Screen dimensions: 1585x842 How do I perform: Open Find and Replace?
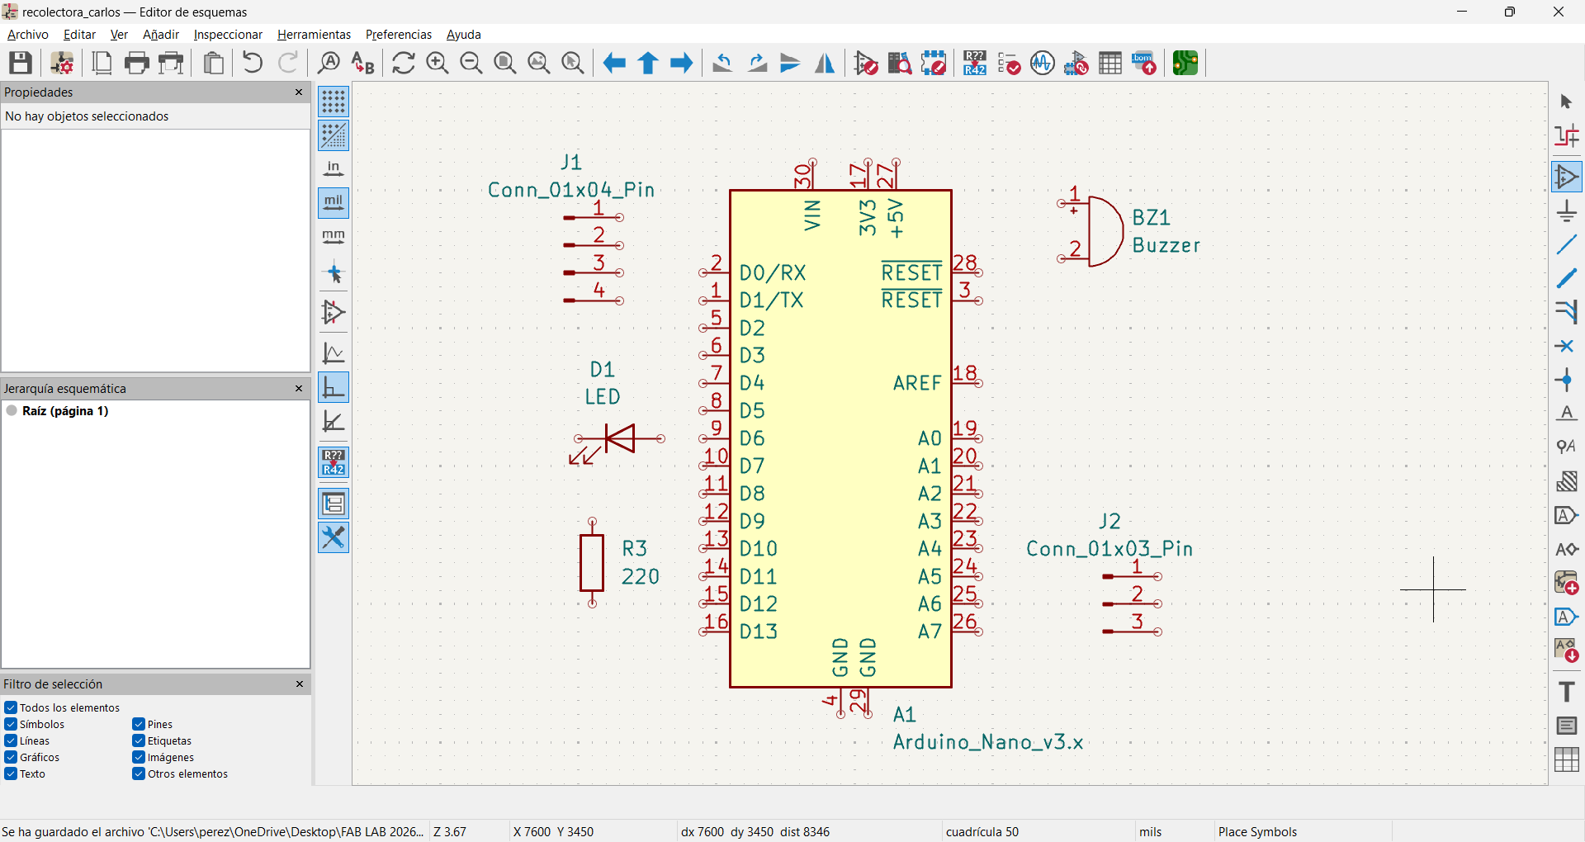pyautogui.click(x=362, y=63)
